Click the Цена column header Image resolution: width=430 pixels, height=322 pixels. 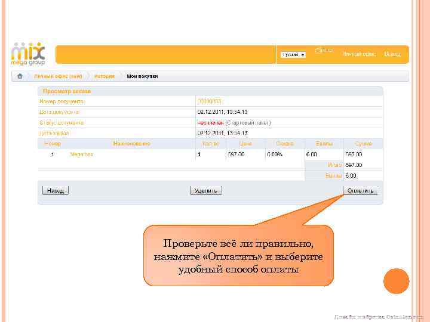(x=245, y=144)
